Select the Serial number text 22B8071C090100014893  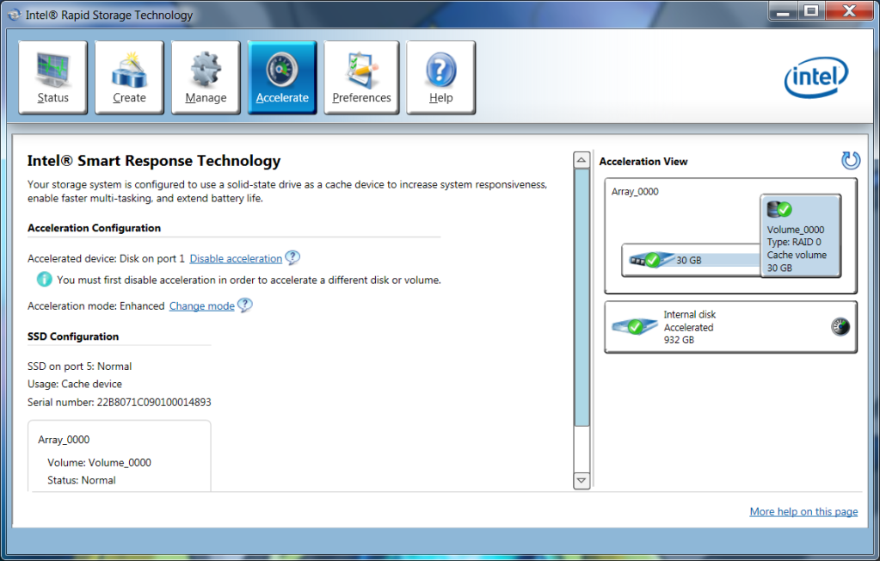click(x=154, y=402)
